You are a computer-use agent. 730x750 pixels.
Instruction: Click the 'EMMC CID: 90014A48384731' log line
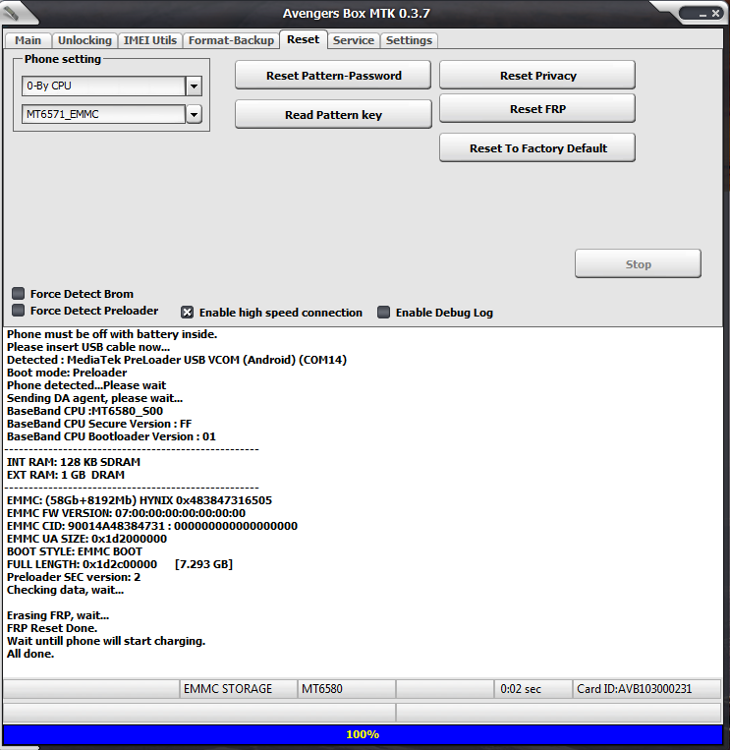click(152, 526)
